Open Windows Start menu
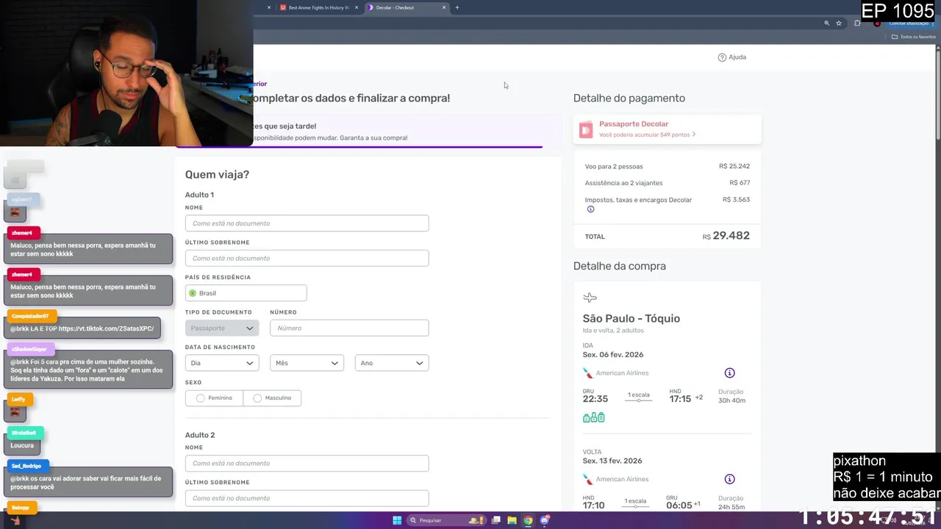The height and width of the screenshot is (529, 941). point(397,520)
